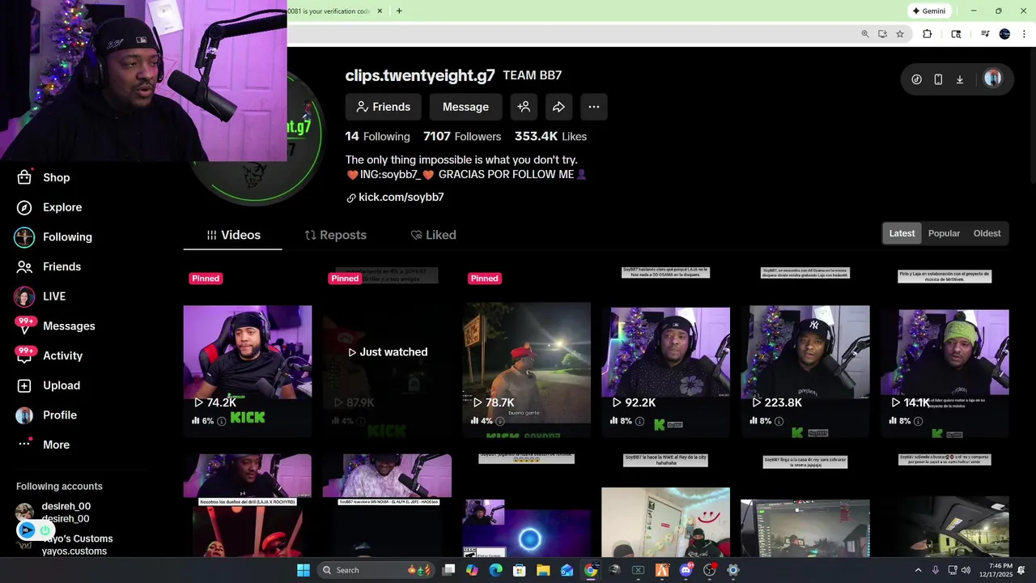
Task: Open Explore in the sidebar
Action: coord(49,207)
